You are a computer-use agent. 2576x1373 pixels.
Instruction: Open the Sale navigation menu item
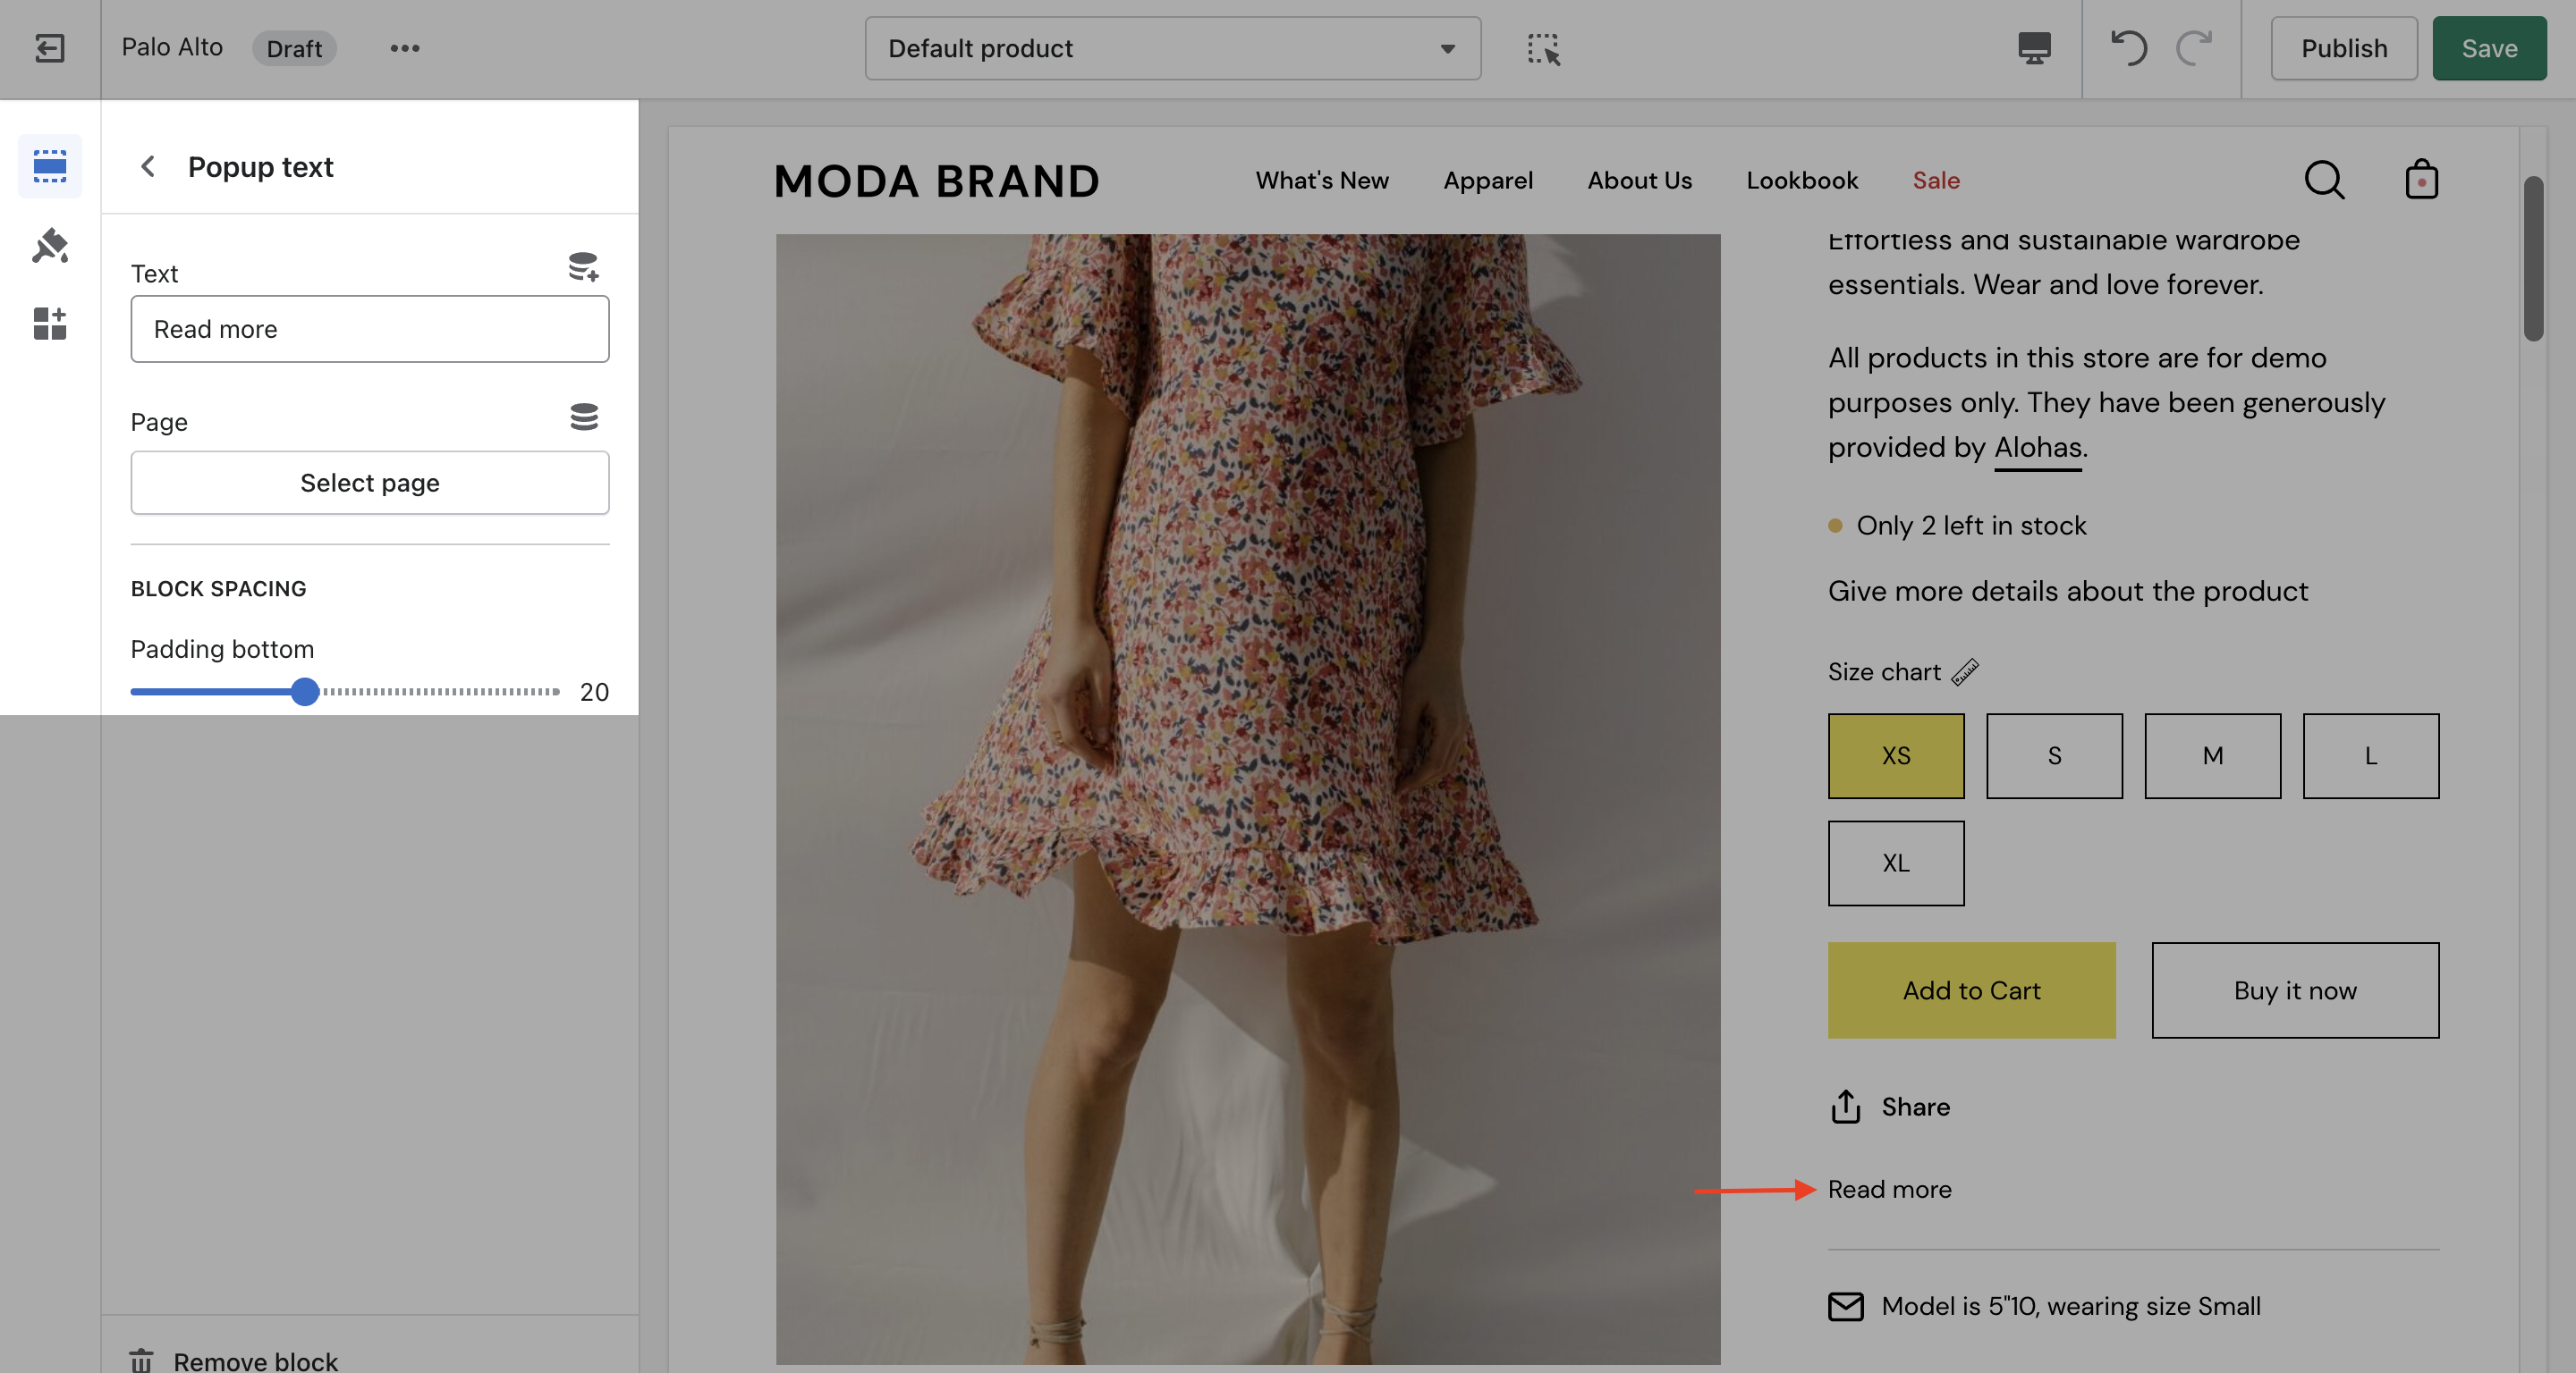[1935, 181]
